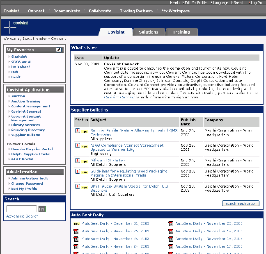Click Subject column header in bulletins
The height and width of the screenshot is (254, 266).
98,120
